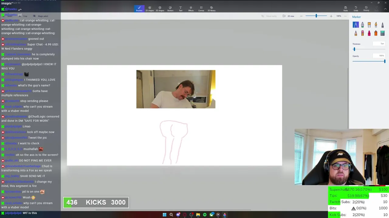Screen dimensions: 389x218
Task: Click the Thickness slider handle
Action: pyautogui.click(x=354, y=49)
